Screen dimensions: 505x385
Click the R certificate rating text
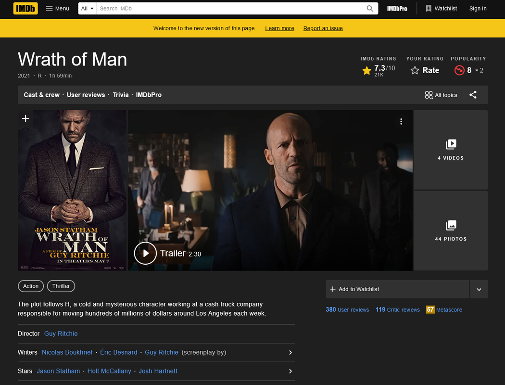[x=39, y=76]
